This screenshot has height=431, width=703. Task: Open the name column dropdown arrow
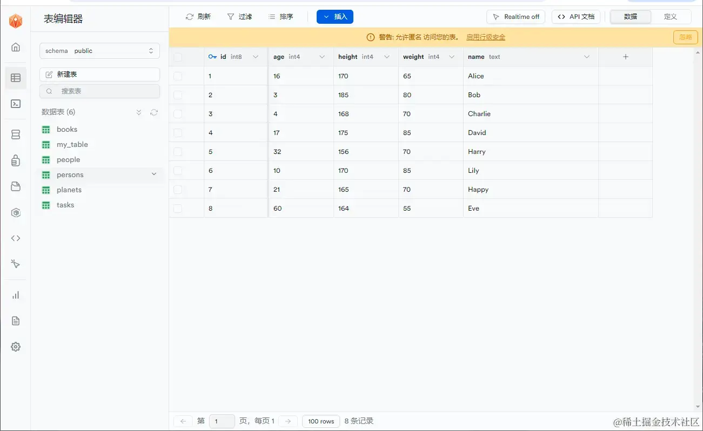pyautogui.click(x=587, y=57)
